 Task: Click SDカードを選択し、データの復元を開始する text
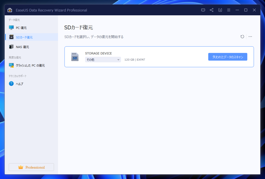coord(94,37)
